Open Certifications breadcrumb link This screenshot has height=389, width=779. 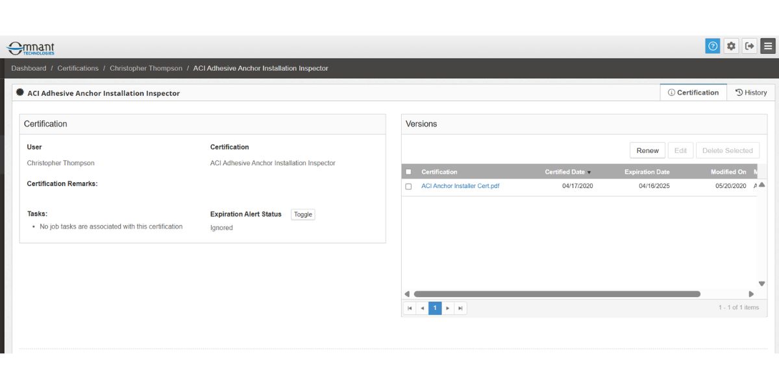pyautogui.click(x=78, y=68)
